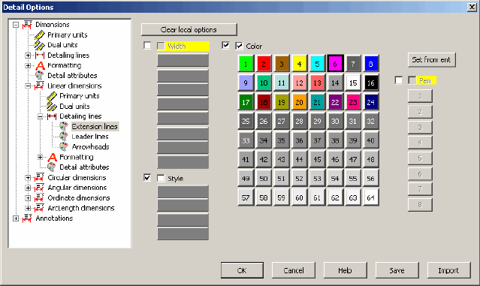Expand the Angular dimensions node
The image size is (480, 286).
click(x=28, y=188)
